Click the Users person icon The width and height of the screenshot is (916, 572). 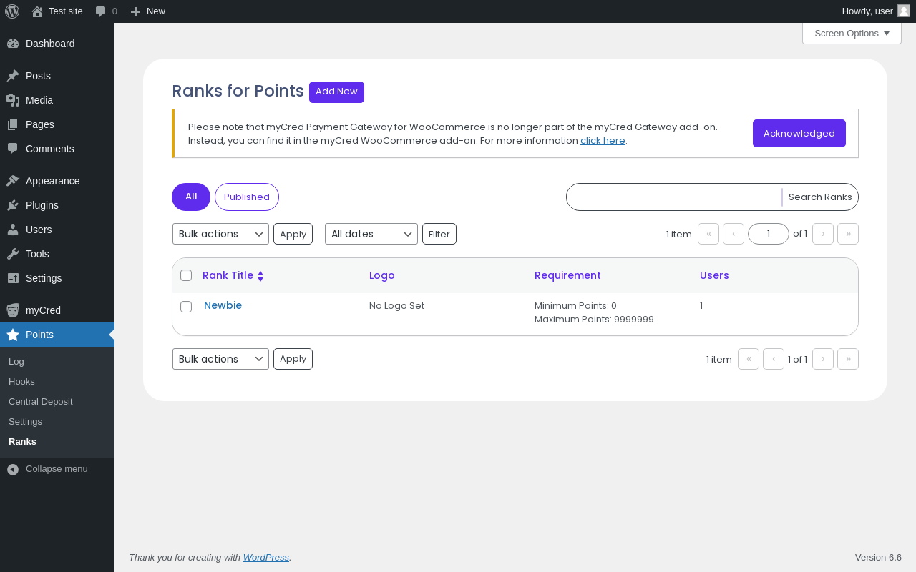coord(13,230)
